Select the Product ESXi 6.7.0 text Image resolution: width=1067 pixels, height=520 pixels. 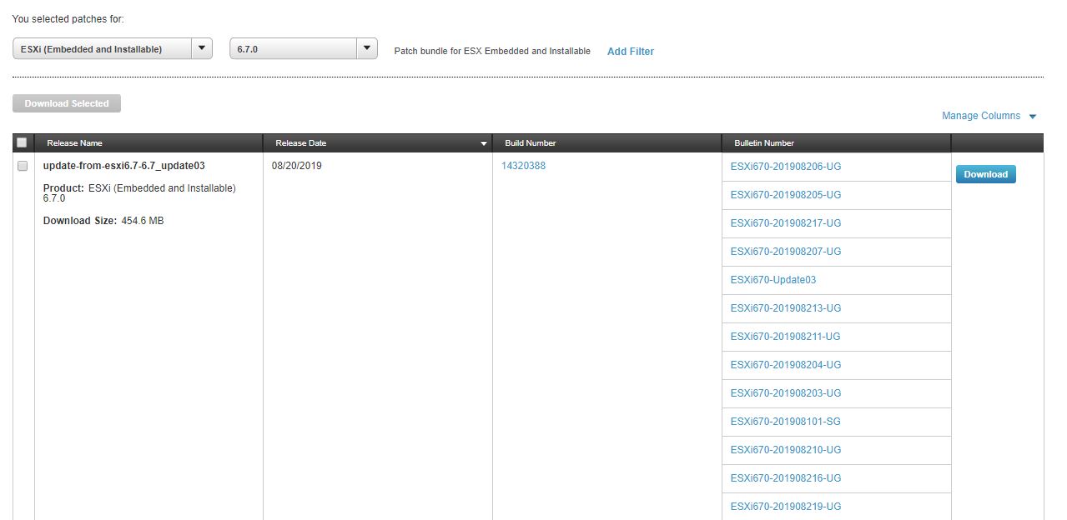(139, 193)
